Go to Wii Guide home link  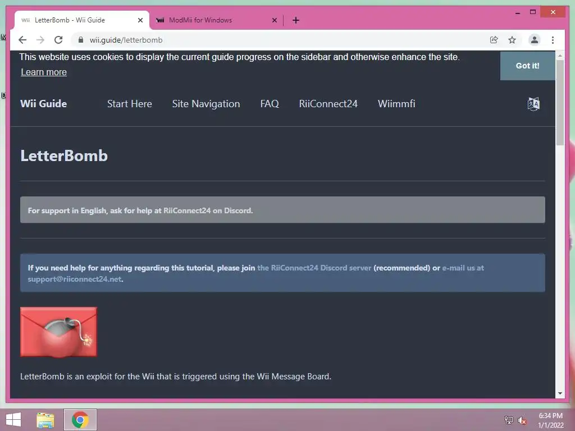point(43,104)
